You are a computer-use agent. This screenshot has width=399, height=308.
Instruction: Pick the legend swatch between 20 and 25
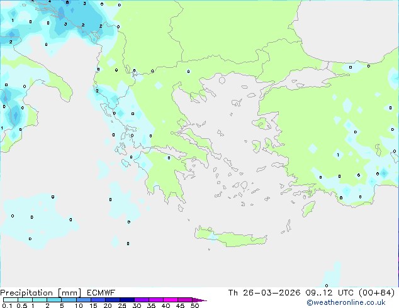(x=112, y=300)
